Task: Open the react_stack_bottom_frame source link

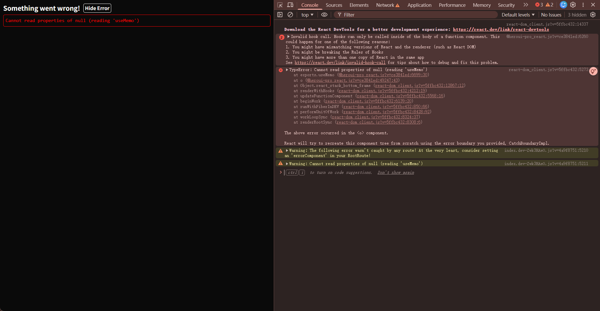Action: point(419,86)
